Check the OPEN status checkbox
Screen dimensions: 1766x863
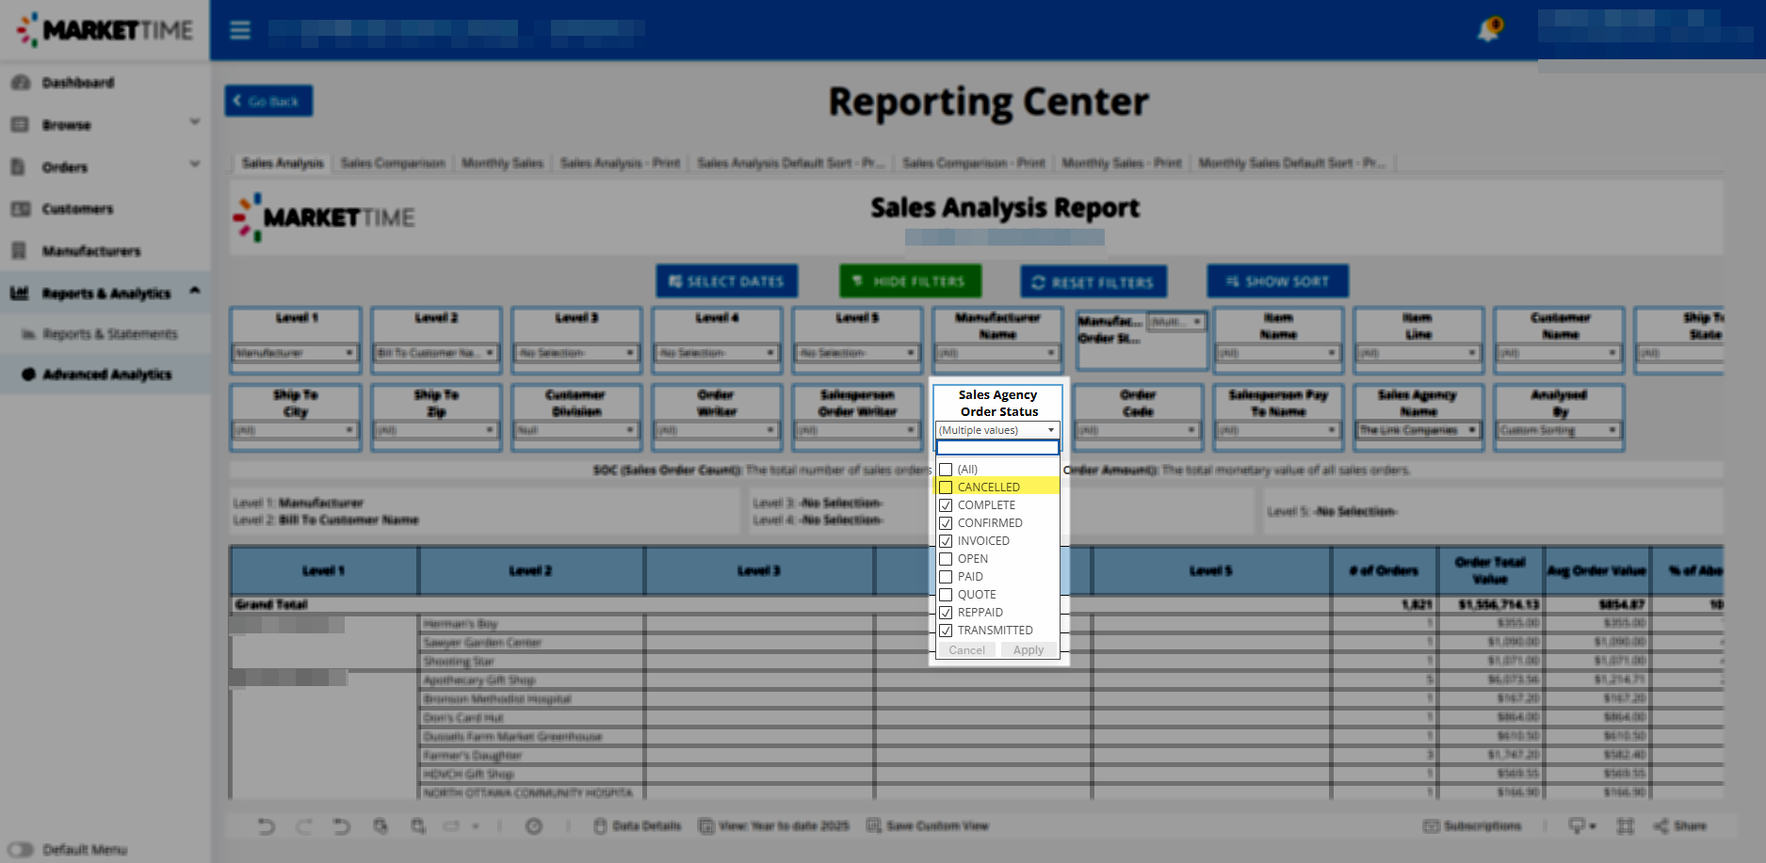click(946, 559)
